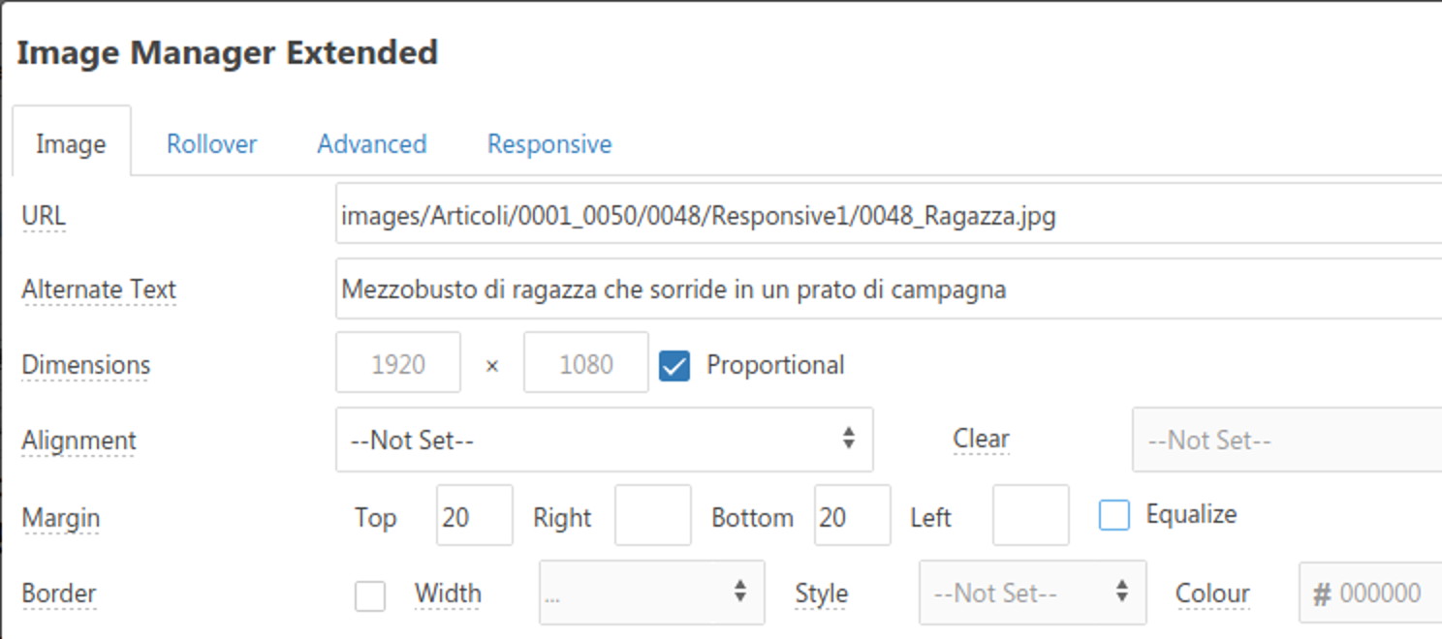The image size is (1442, 639).
Task: Focus the URL input field
Action: 889,213
